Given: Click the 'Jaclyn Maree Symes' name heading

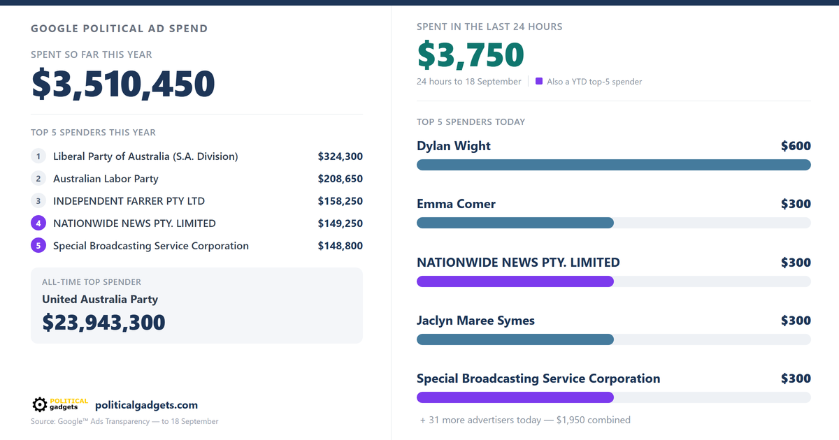Looking at the screenshot, I should click(x=475, y=321).
